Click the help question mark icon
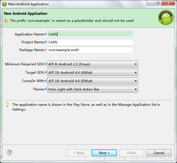The width and height of the screenshot is (177, 163). 9,152
